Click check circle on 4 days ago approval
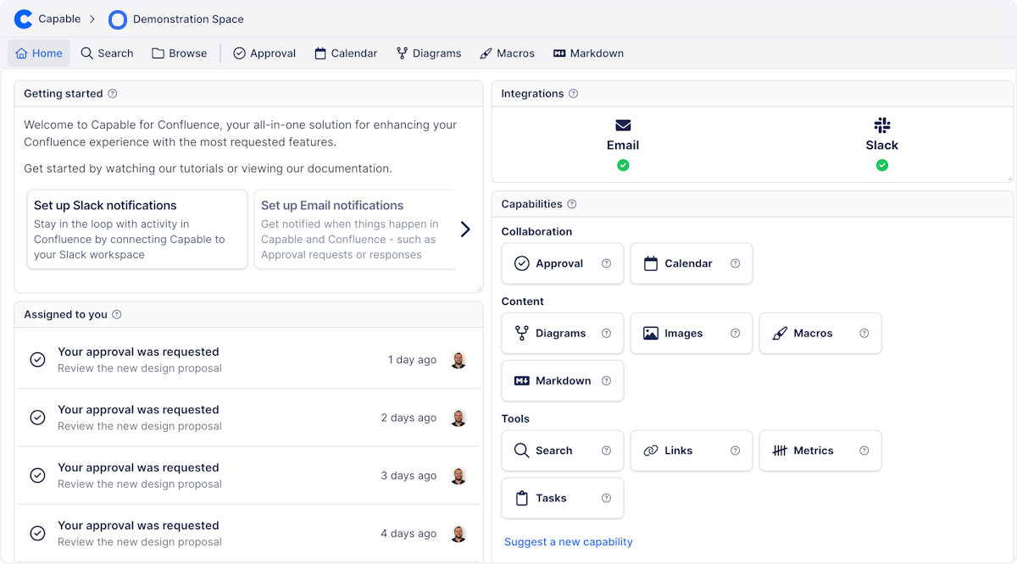The image size is (1017, 564). pyautogui.click(x=37, y=534)
